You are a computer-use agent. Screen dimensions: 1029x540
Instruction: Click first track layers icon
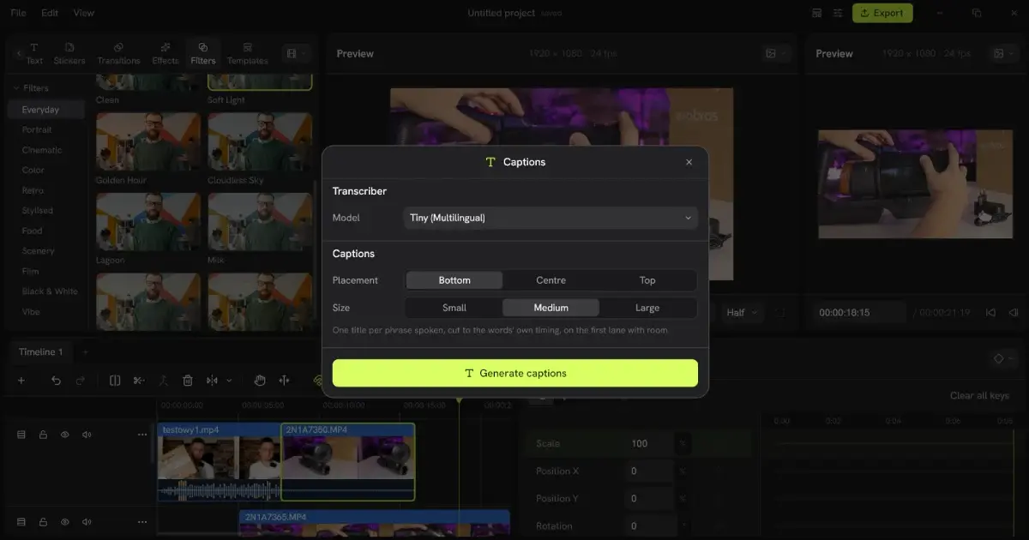(21, 435)
